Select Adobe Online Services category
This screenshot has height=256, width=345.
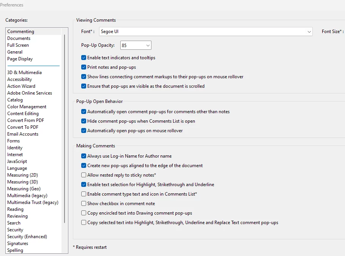[x=34, y=93]
